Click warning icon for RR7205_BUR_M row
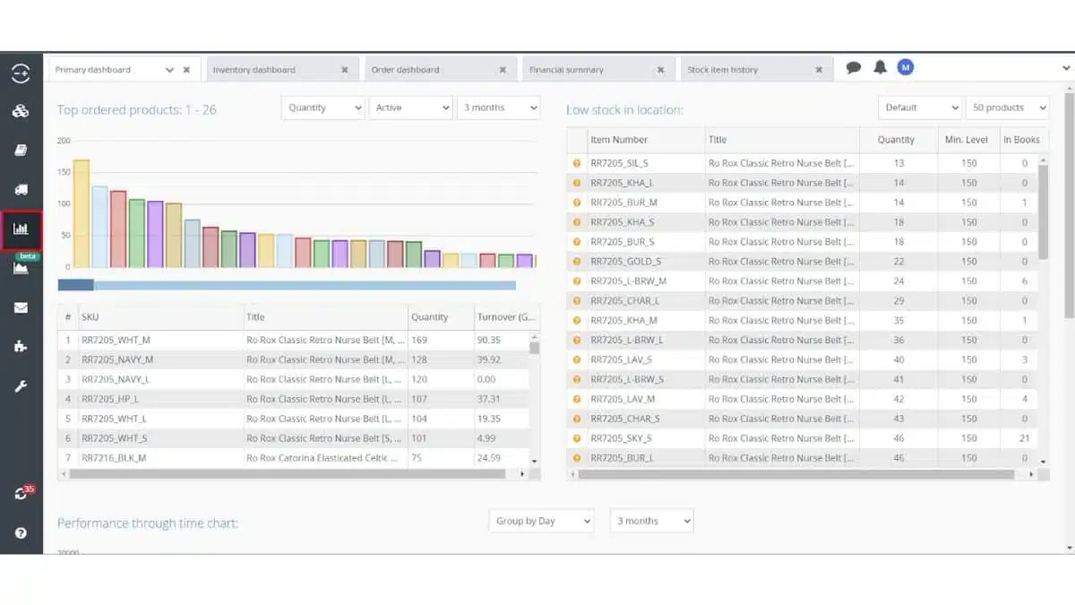The height and width of the screenshot is (605, 1075). [577, 203]
